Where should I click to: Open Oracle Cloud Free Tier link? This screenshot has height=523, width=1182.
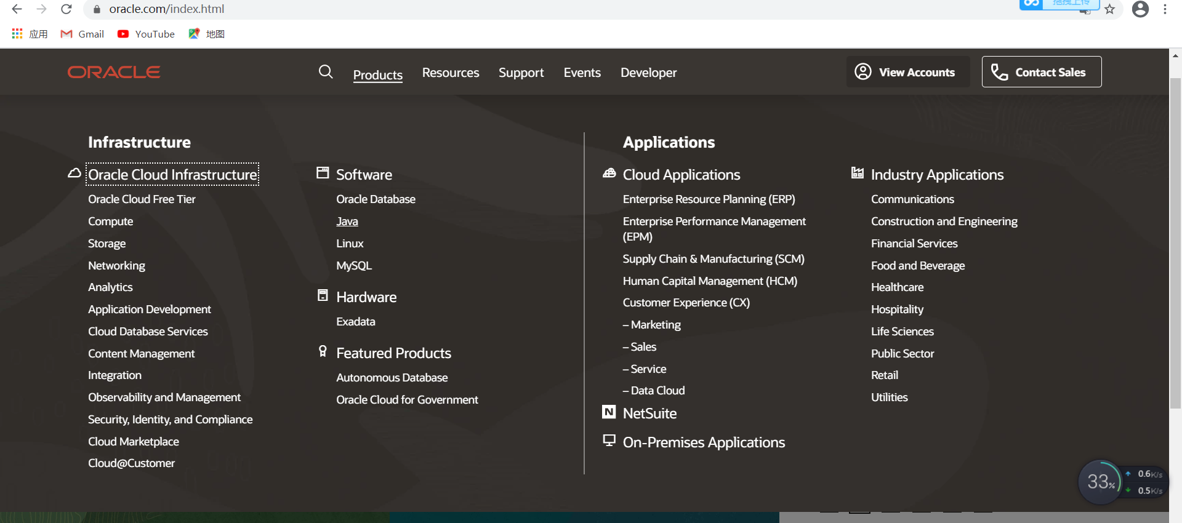pyautogui.click(x=142, y=199)
